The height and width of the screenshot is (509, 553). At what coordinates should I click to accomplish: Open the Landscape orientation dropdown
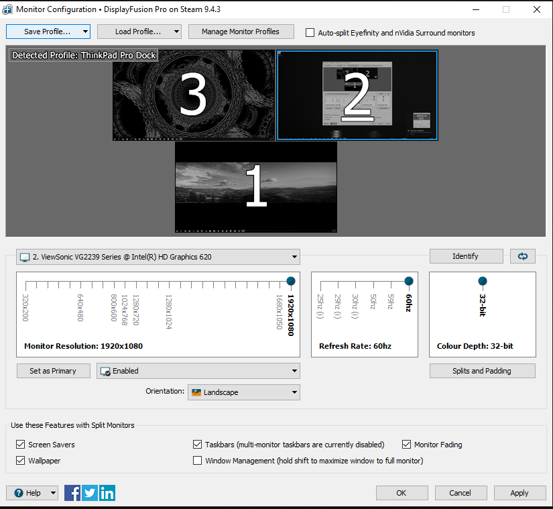[x=244, y=392]
